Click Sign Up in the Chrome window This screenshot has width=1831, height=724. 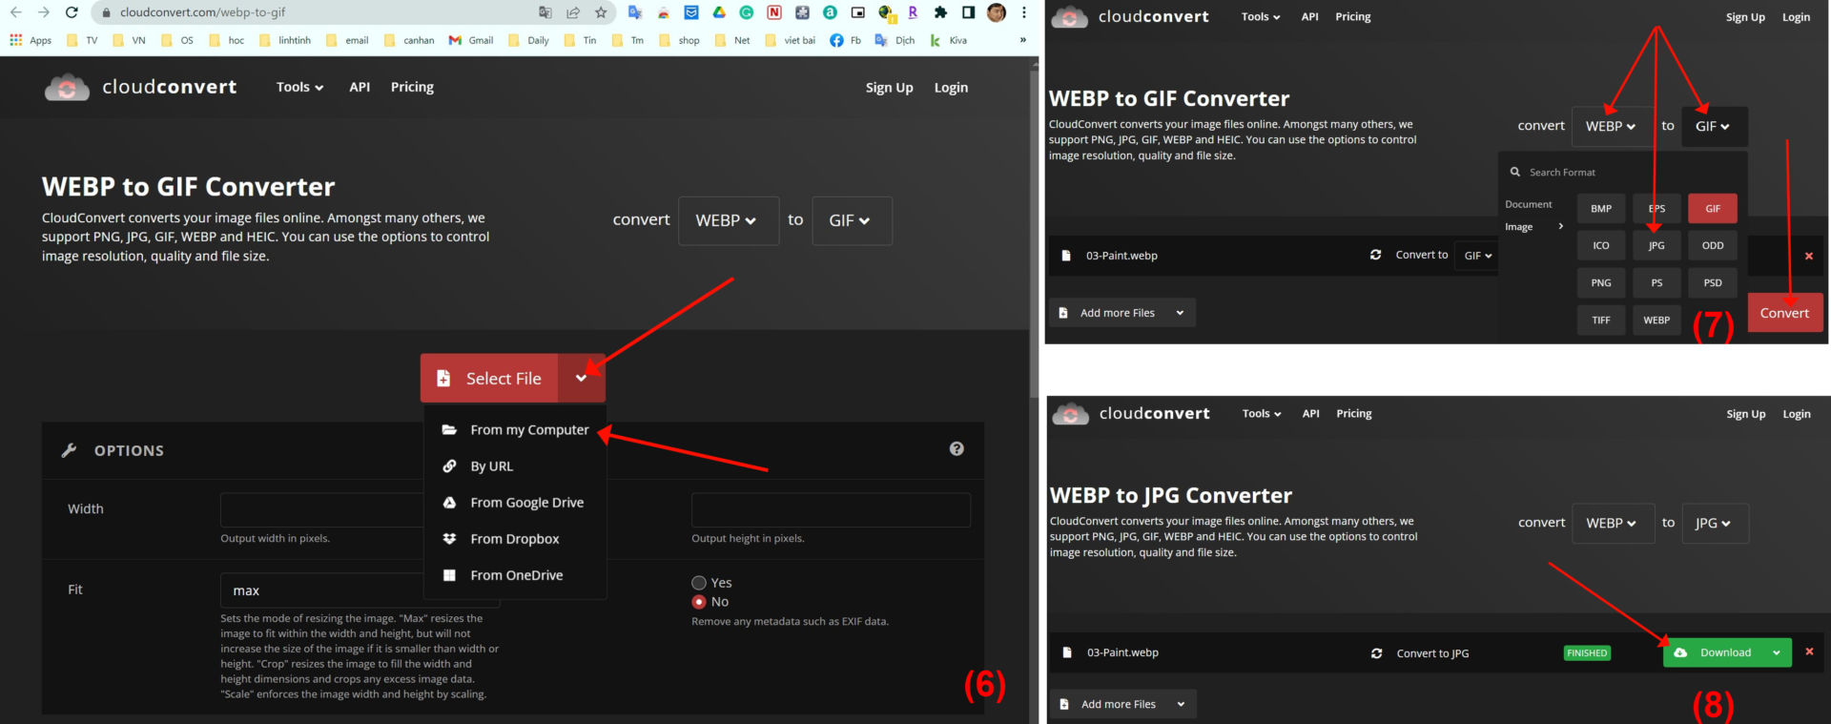[890, 88]
